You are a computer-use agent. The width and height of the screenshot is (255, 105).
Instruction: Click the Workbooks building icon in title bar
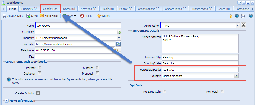pos(3,3)
